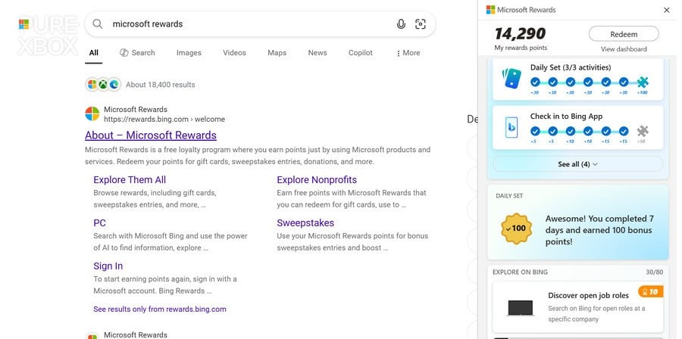Image resolution: width=682 pixels, height=339 pixels.
Task: Open the Sweepstakes sitelink
Action: click(x=305, y=222)
